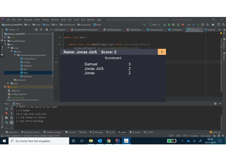Start debugging with the toolbar bug icon
226x161 pixels.
(169, 25)
